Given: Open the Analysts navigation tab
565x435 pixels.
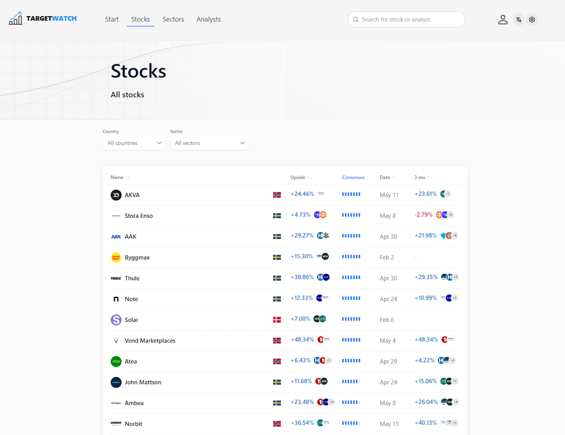Looking at the screenshot, I should coord(209,19).
